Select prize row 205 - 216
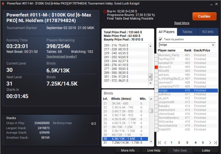221x154 pixels. [x=125, y=45]
